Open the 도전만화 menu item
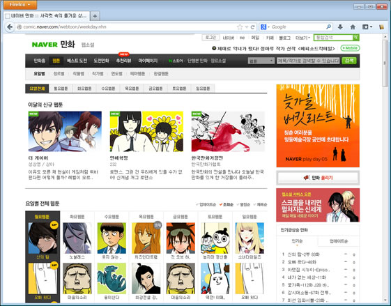 point(101,61)
